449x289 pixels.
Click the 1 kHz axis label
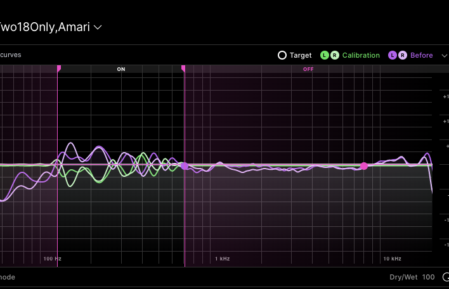pyautogui.click(x=223, y=259)
